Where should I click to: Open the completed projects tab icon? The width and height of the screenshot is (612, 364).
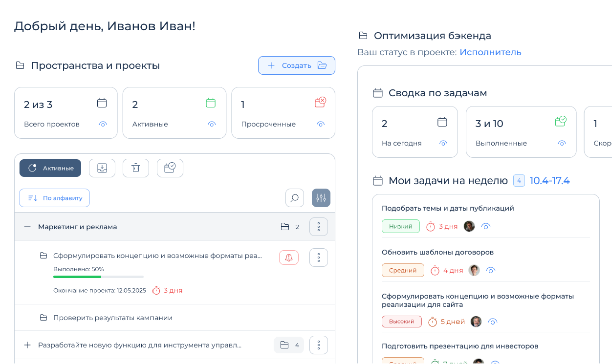point(170,168)
